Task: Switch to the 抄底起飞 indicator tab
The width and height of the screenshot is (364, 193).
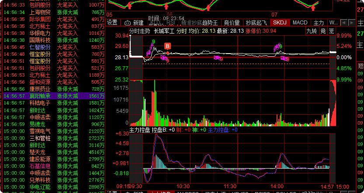Action: pyautogui.click(x=256, y=23)
